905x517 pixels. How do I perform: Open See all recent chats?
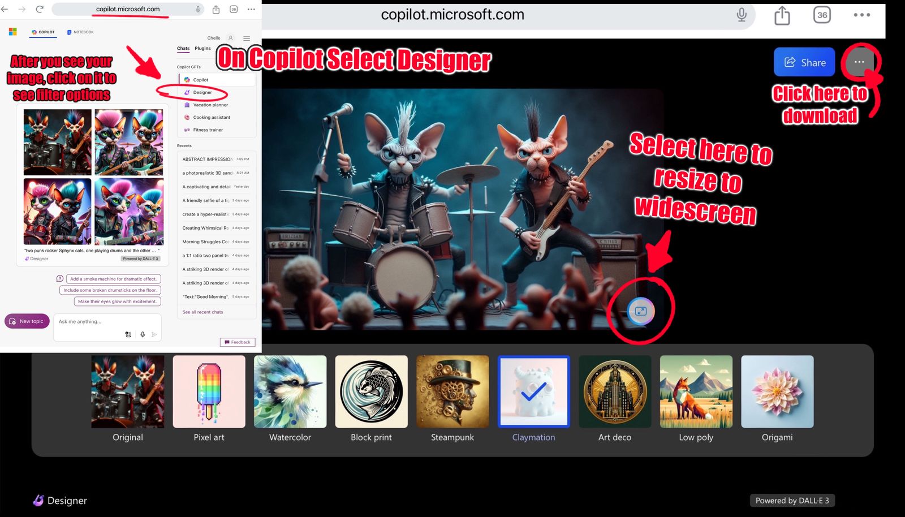coord(202,312)
